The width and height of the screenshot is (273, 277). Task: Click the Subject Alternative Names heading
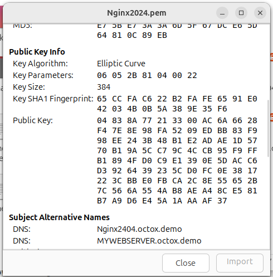pos(59,217)
